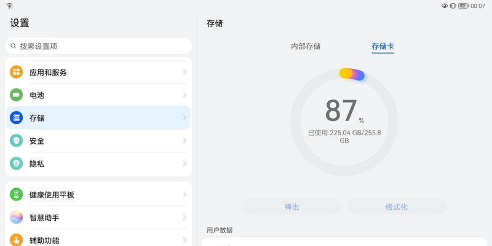This screenshot has height=246, width=492.
Task: Tap the blue Storage icon
Action: pos(17,117)
